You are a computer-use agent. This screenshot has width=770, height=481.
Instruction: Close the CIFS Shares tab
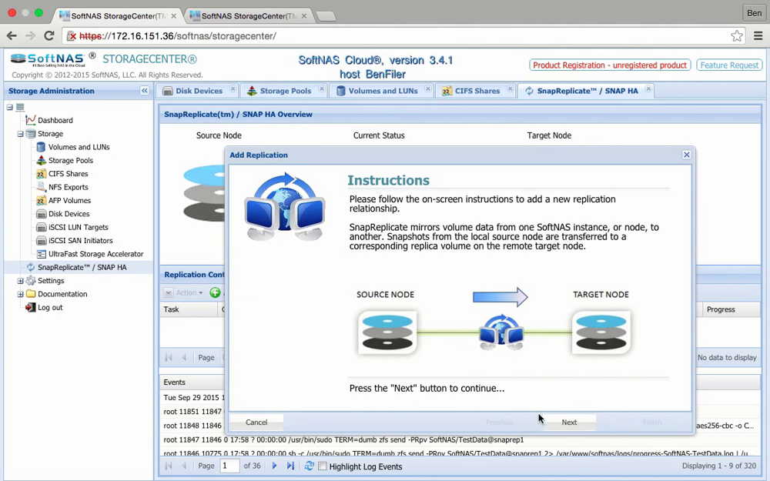511,89
